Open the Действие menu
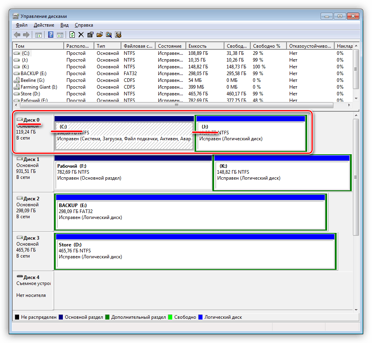The height and width of the screenshot is (343, 372). (44, 25)
